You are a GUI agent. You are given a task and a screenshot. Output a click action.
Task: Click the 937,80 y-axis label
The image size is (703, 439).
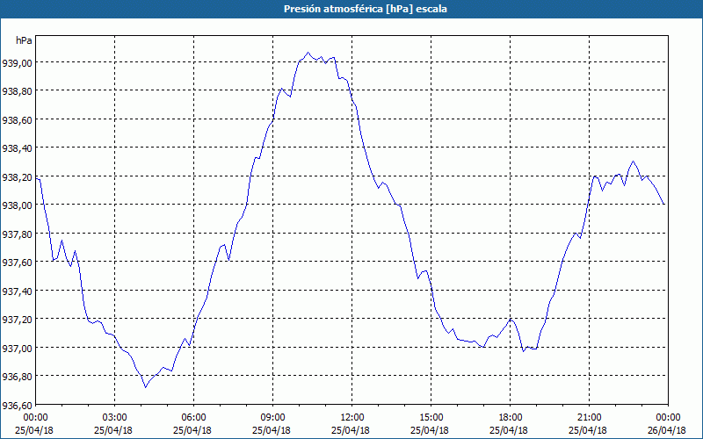tap(17, 234)
